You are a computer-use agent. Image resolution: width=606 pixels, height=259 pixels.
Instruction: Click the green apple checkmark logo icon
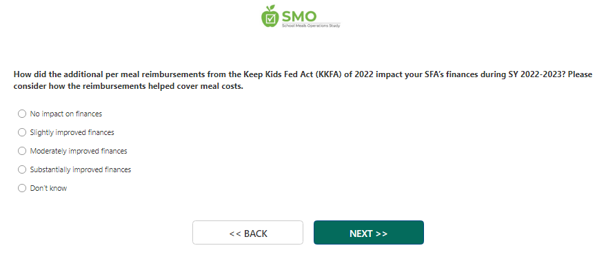click(270, 17)
